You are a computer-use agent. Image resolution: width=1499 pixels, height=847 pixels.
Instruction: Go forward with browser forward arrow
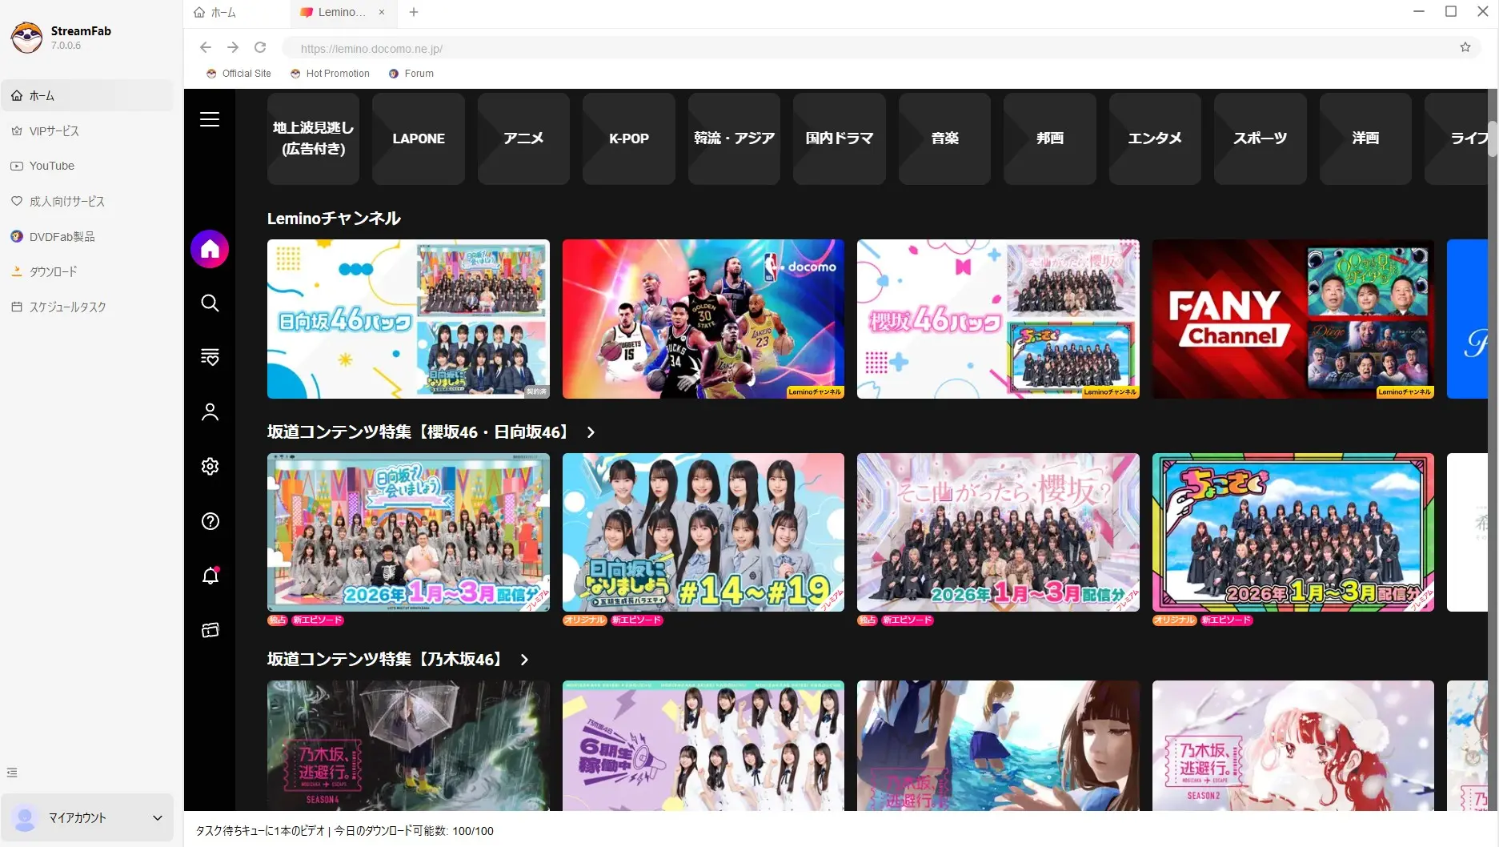(x=233, y=47)
